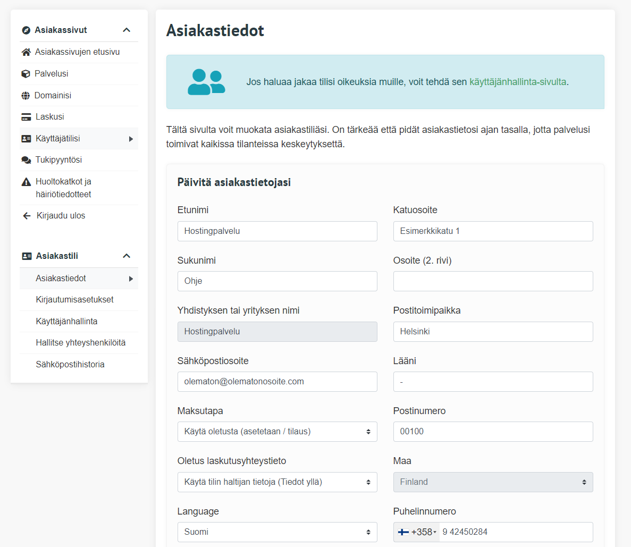Viewport: 631px width, 547px height.
Task: Click the Asiakastiedot page heading
Action: tap(215, 31)
